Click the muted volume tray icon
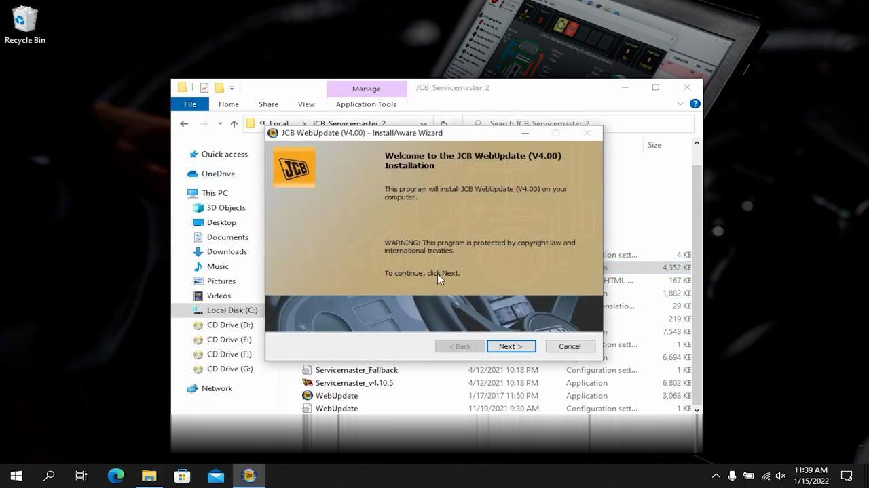The image size is (869, 488). click(781, 476)
